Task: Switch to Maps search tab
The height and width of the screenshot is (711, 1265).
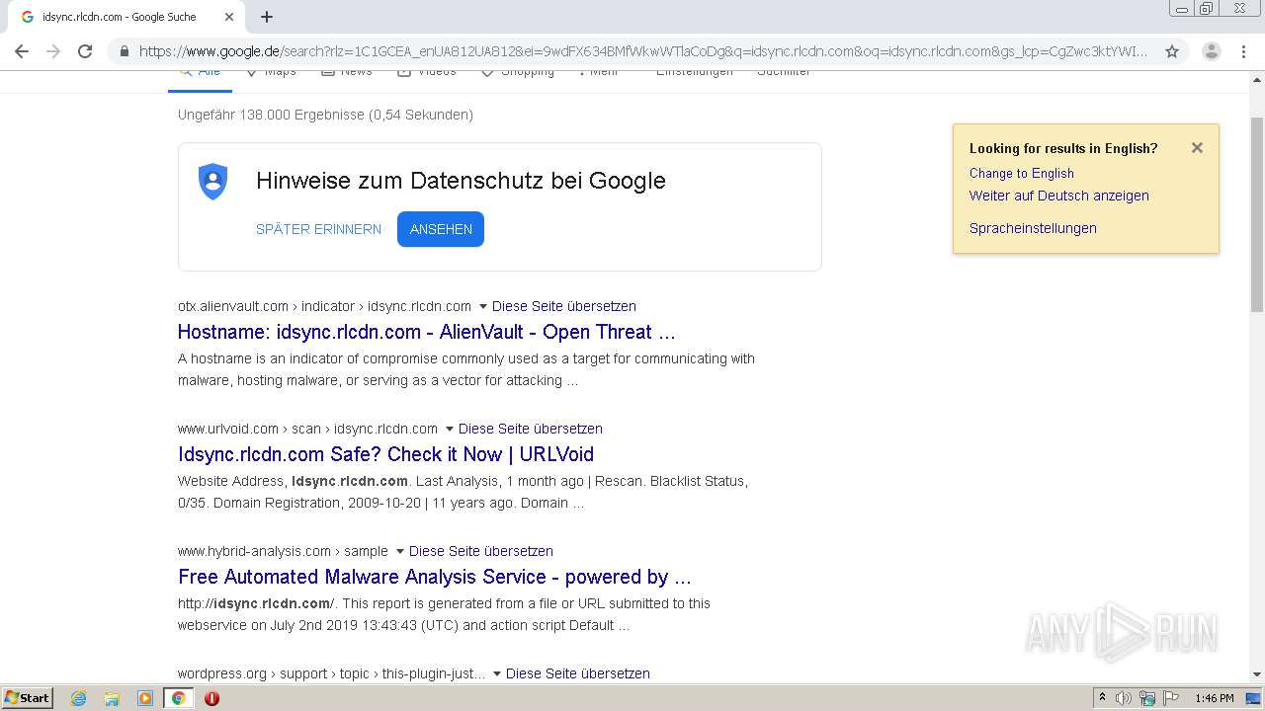Action: (x=271, y=74)
